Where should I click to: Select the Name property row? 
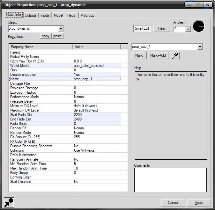[x=65, y=79]
